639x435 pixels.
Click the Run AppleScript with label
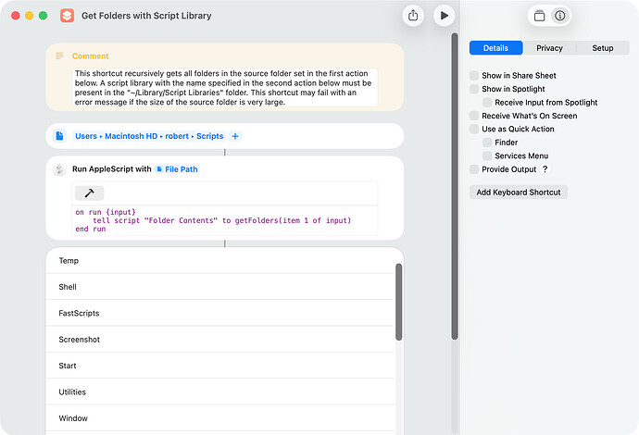[112, 169]
